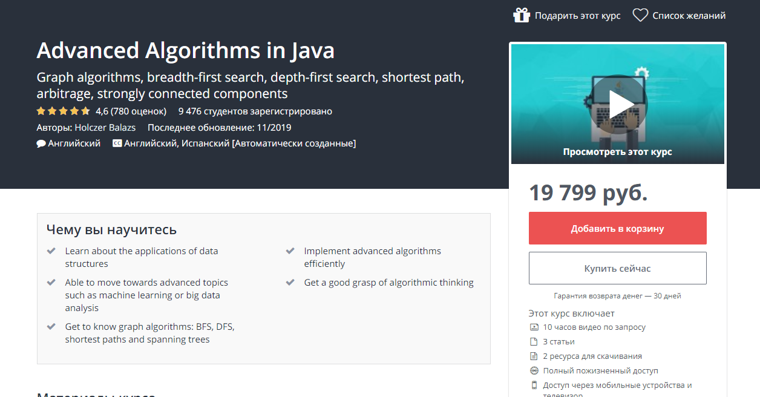The height and width of the screenshot is (397, 760).
Task: Click the Advanced Algorithms in Java title
Action: pyautogui.click(x=185, y=51)
